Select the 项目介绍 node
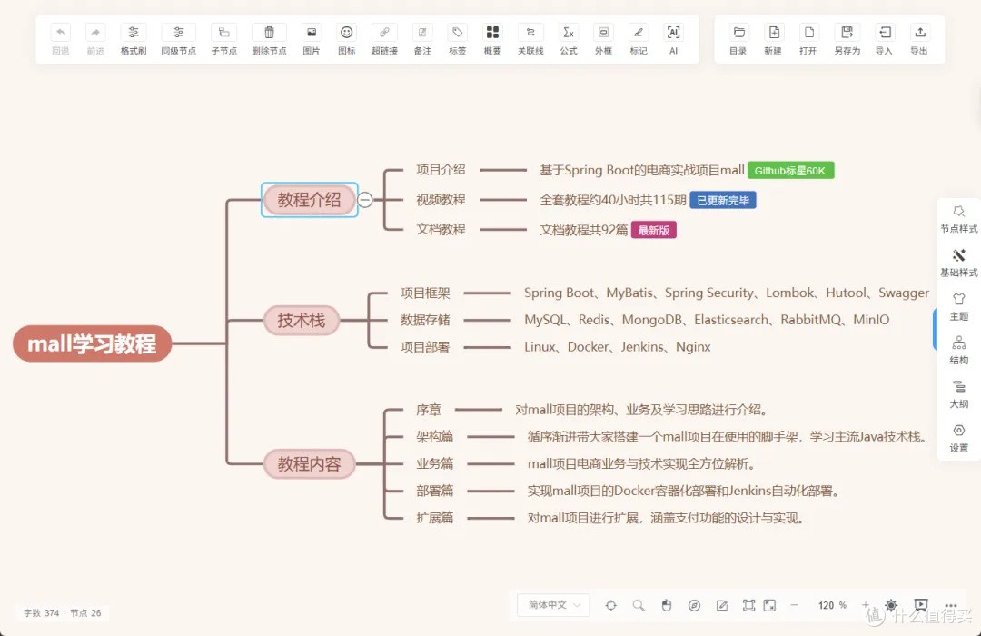 pyautogui.click(x=441, y=170)
